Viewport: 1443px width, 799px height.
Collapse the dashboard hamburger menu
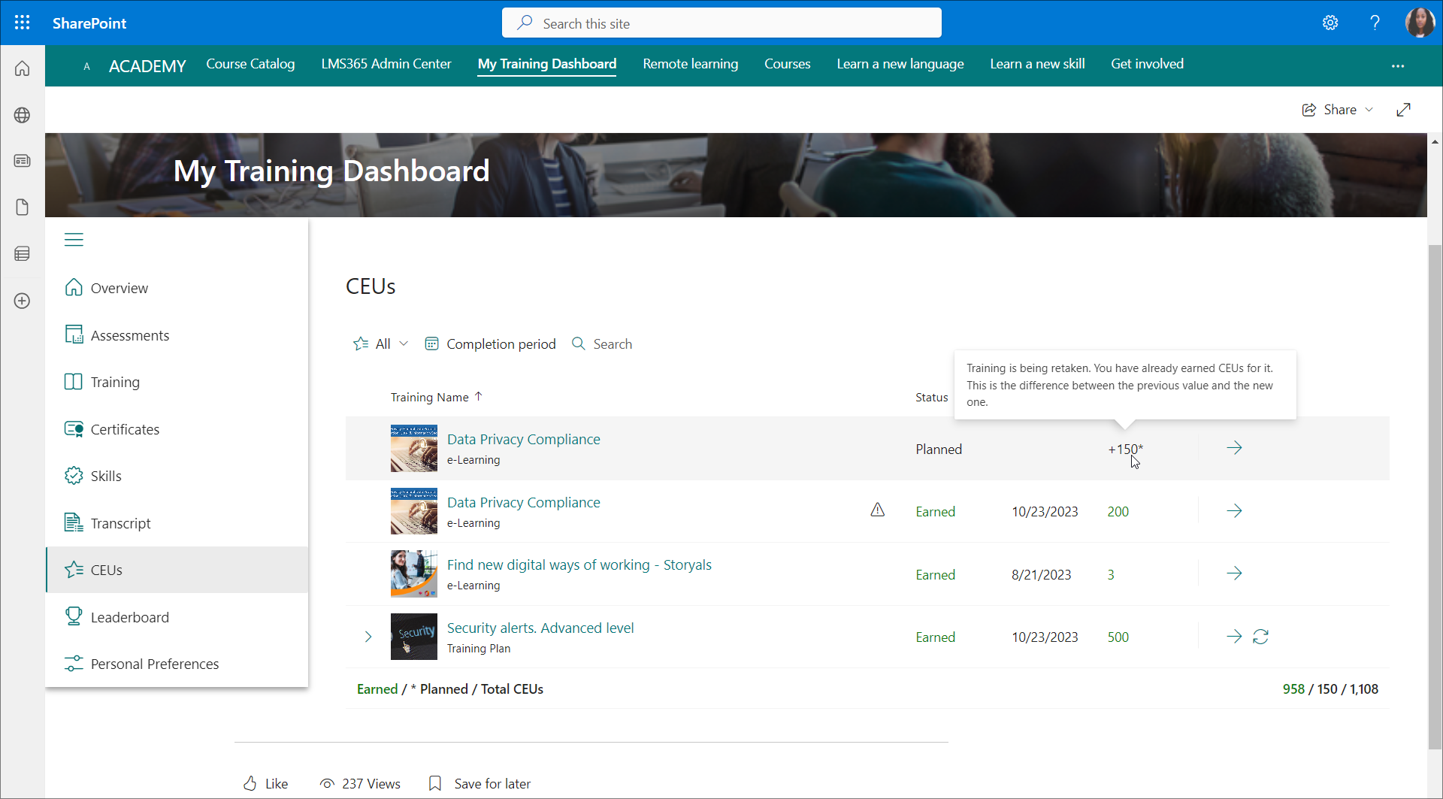74,240
